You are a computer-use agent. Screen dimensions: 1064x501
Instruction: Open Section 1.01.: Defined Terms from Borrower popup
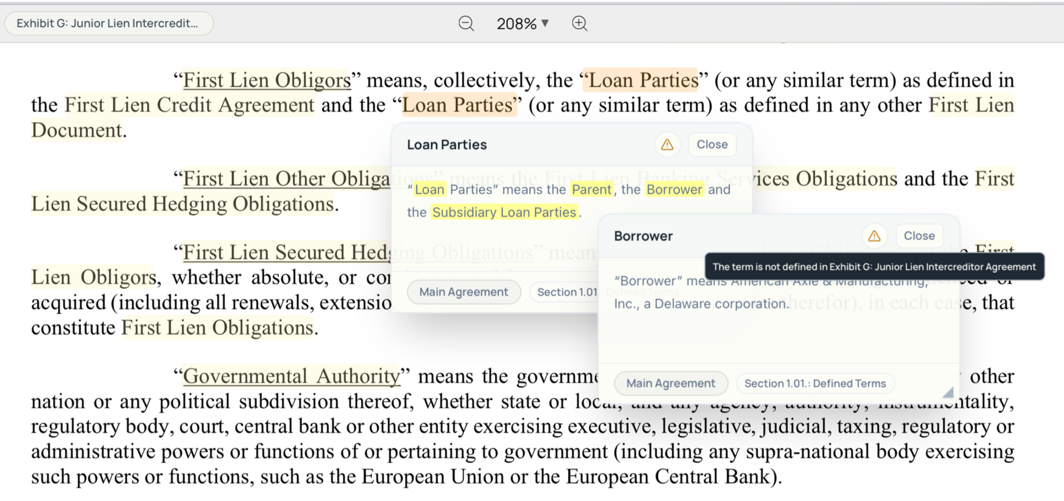point(815,383)
